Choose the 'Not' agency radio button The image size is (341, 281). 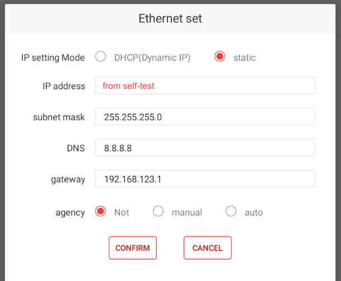[x=101, y=212]
